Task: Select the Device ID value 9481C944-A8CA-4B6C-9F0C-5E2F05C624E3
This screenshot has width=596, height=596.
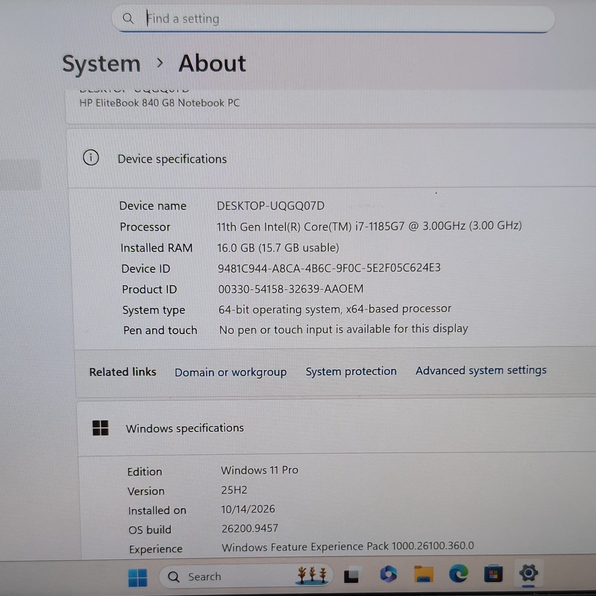Action: 329,268
